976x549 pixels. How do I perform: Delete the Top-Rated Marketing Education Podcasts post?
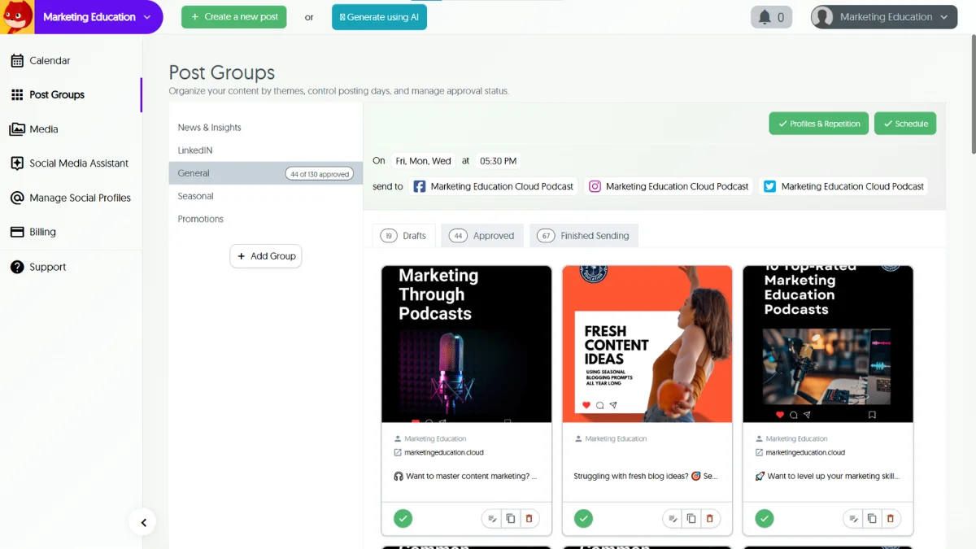click(890, 518)
